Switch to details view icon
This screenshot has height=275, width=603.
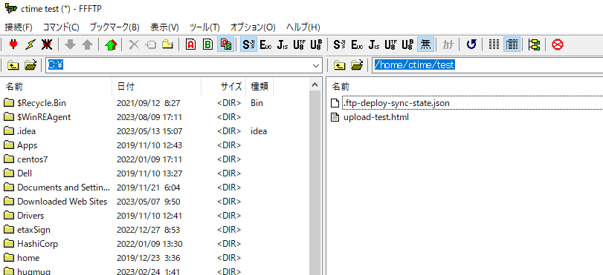[x=512, y=45]
